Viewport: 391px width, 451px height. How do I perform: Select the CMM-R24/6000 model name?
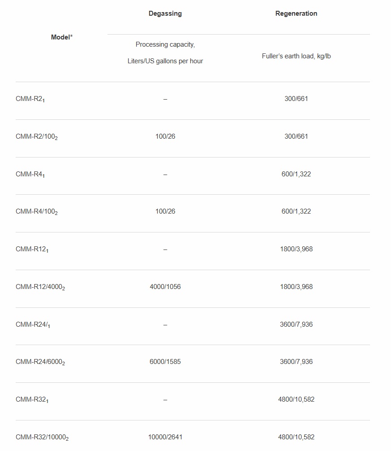click(x=40, y=362)
